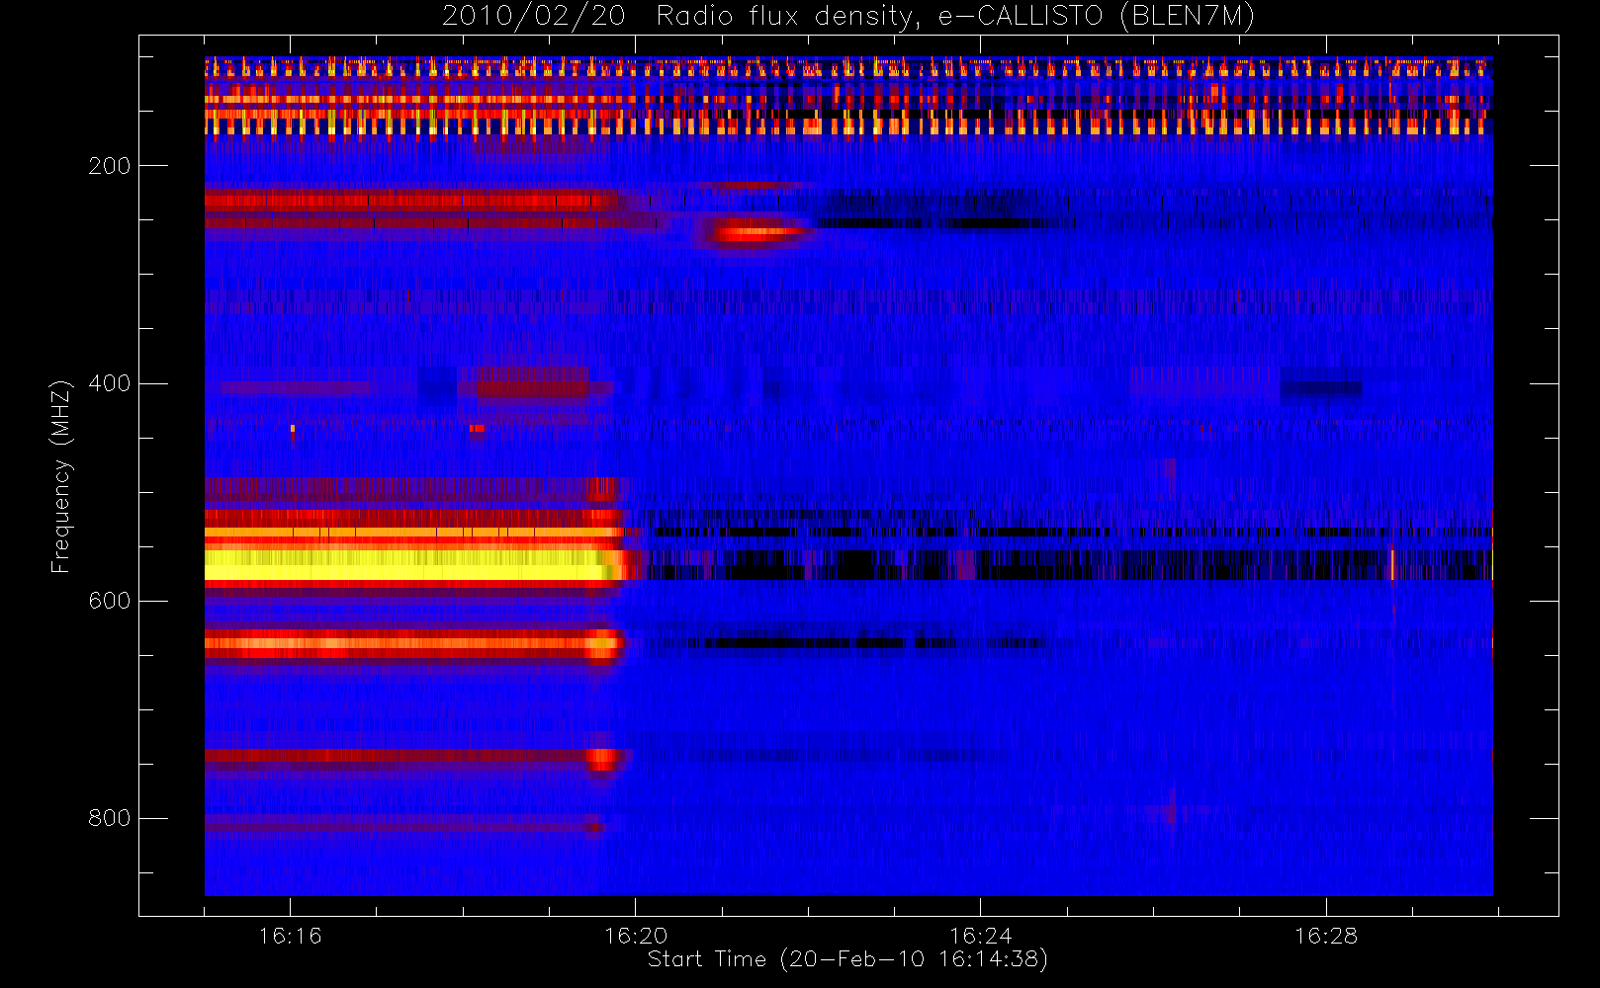This screenshot has width=1600, height=988.
Task: Click the 16:28 time tick label
Action: pos(1326,936)
